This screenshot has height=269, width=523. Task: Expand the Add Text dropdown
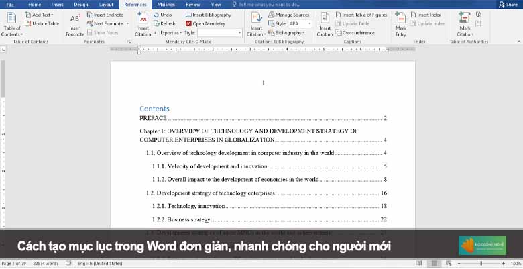point(39,15)
